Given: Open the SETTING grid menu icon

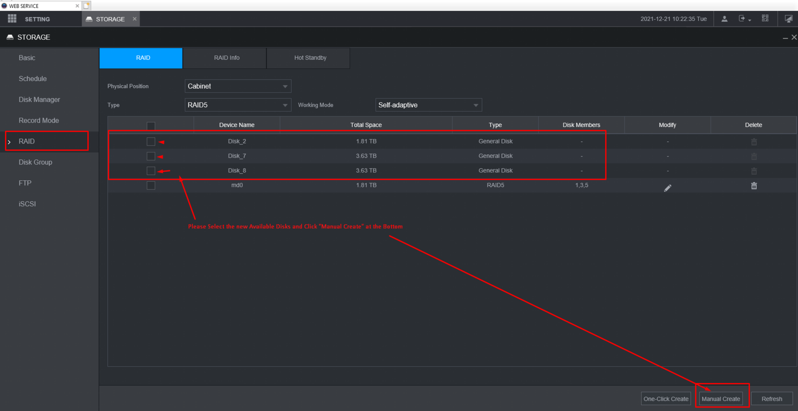Looking at the screenshot, I should 12,18.
